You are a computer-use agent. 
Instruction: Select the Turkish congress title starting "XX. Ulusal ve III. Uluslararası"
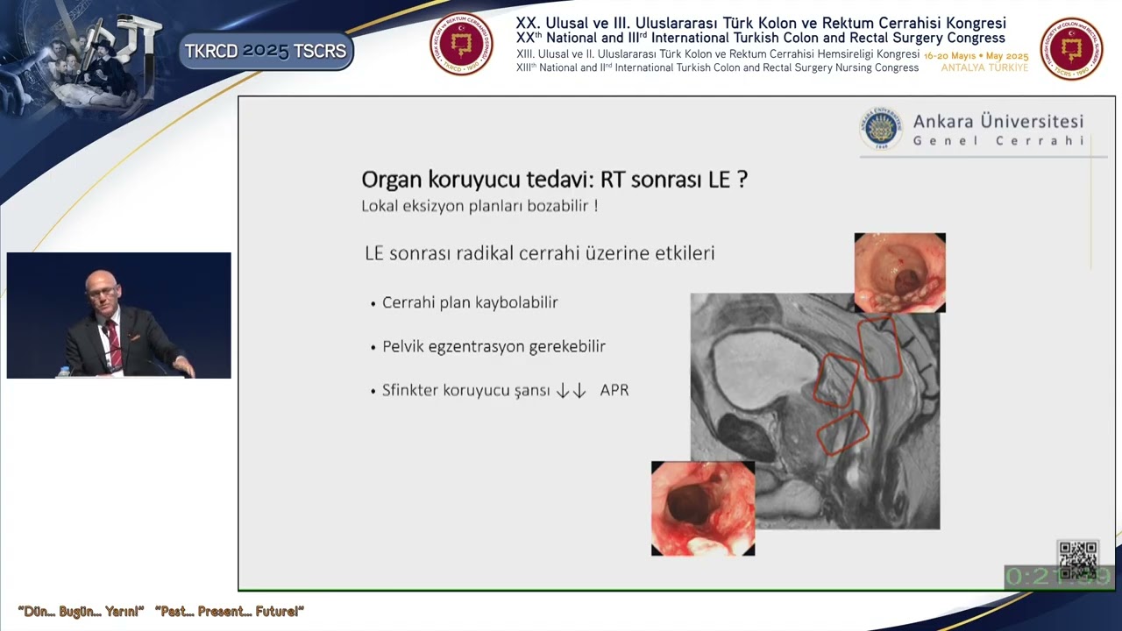761,24
